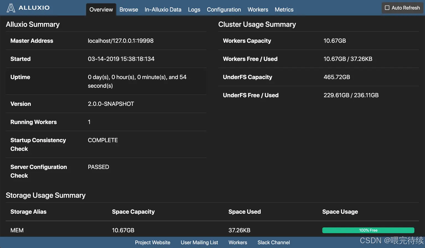Open the Metrics tab
The width and height of the screenshot is (425, 248).
284,9
